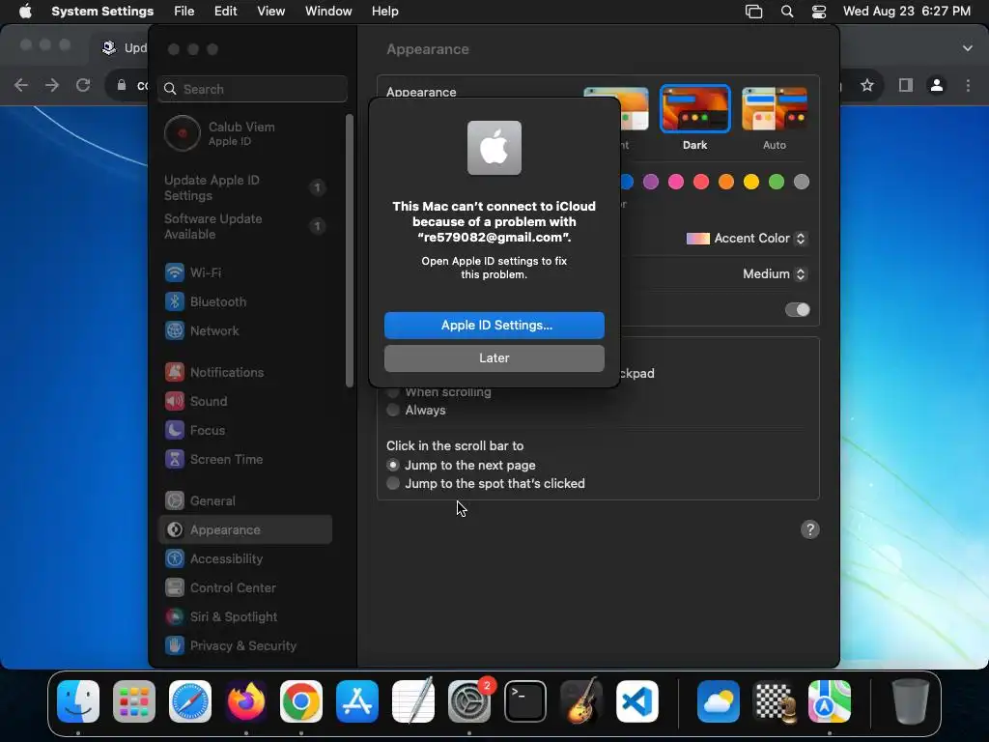Viewport: 989px width, 742px height.
Task: Reload page in Chrome window
Action: [x=83, y=85]
